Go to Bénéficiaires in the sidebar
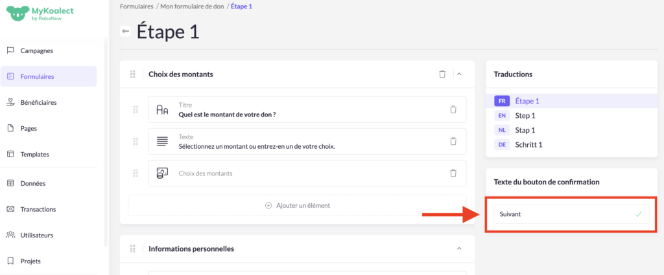 tap(38, 102)
